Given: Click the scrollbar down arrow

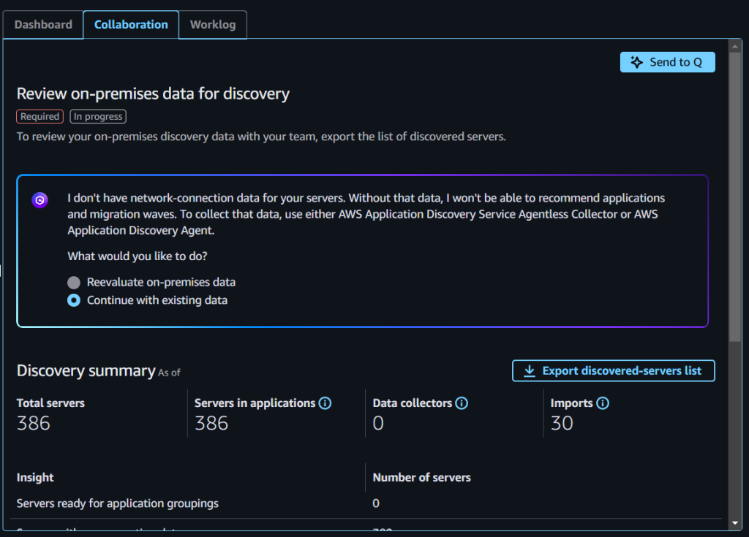Looking at the screenshot, I should pos(736,524).
